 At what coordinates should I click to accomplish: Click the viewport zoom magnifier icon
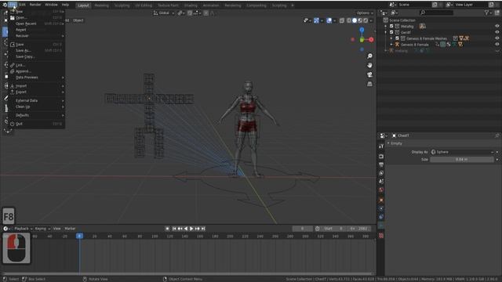(x=369, y=56)
